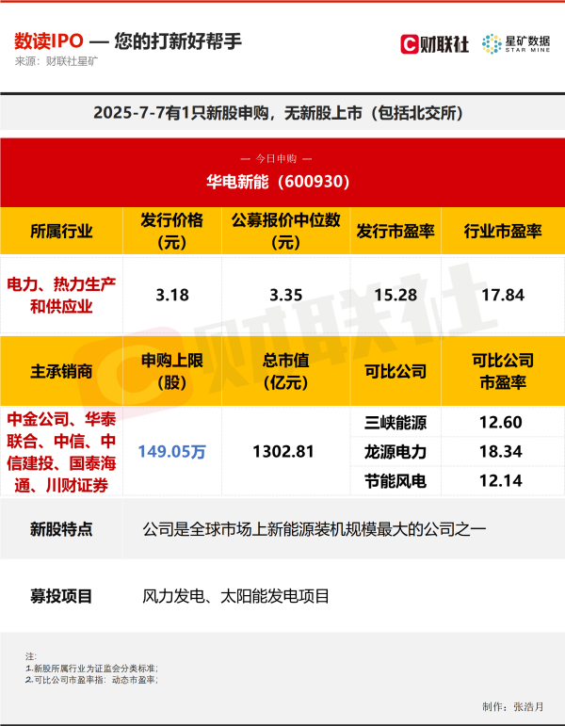This screenshot has height=726, width=565.
Task: Click the P/E value 12.60
Action: coord(501,422)
